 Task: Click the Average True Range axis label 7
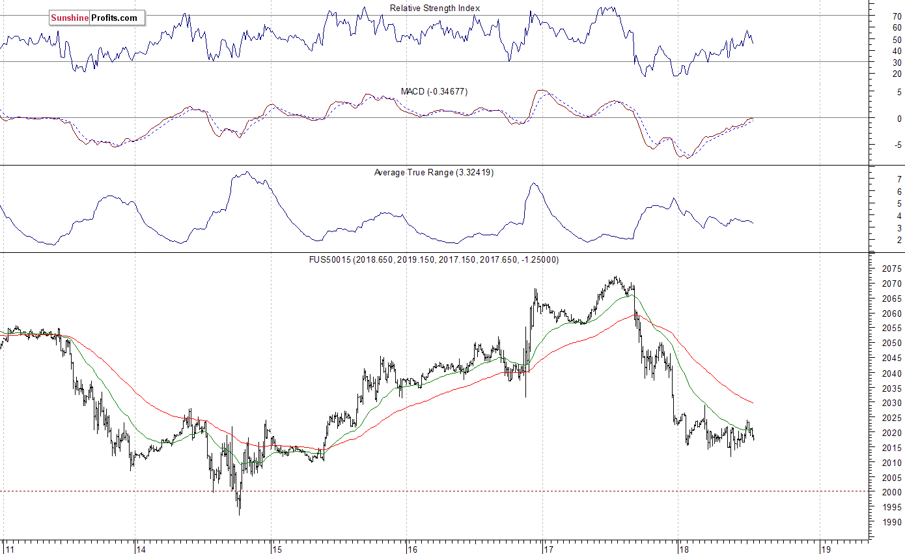point(899,179)
